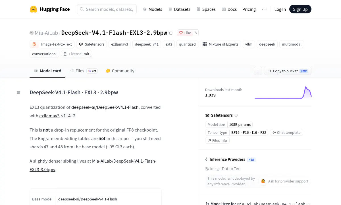The height and width of the screenshot is (205, 341).
Task: Open the Models page
Action: point(152,9)
